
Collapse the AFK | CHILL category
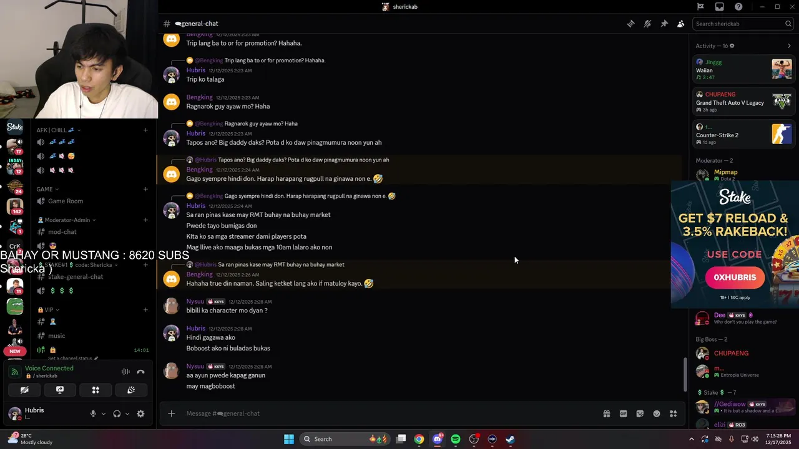pyautogui.click(x=59, y=130)
